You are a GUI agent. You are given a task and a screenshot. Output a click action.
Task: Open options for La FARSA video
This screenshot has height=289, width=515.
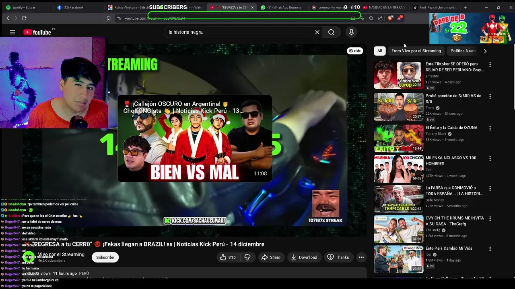490,188
